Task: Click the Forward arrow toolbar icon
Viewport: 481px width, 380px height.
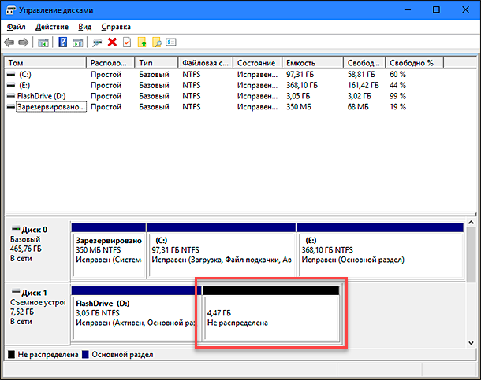Action: (x=24, y=42)
